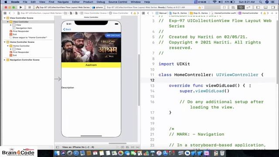Select First Responder under Home Controller
The height and width of the screenshot is (157, 279).
point(21,52)
